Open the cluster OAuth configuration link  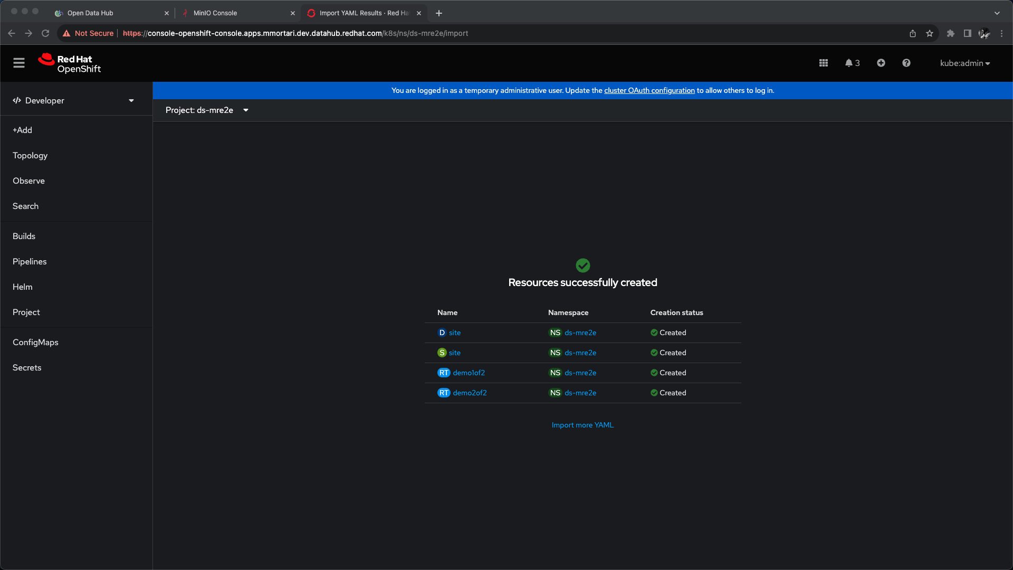pos(649,90)
